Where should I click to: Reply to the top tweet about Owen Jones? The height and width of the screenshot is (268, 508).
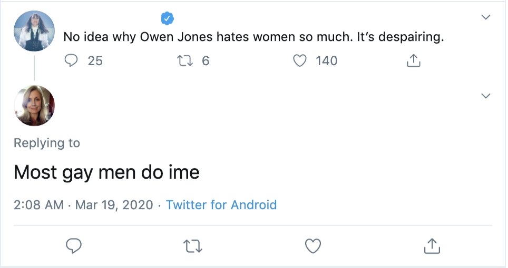click(x=71, y=61)
